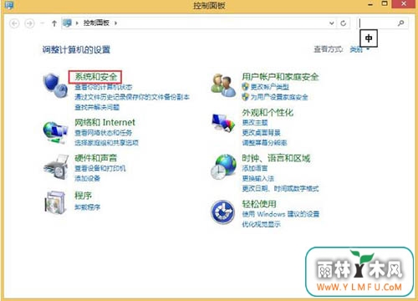
Task: Click 更换输入法 link
Action: coord(258,178)
